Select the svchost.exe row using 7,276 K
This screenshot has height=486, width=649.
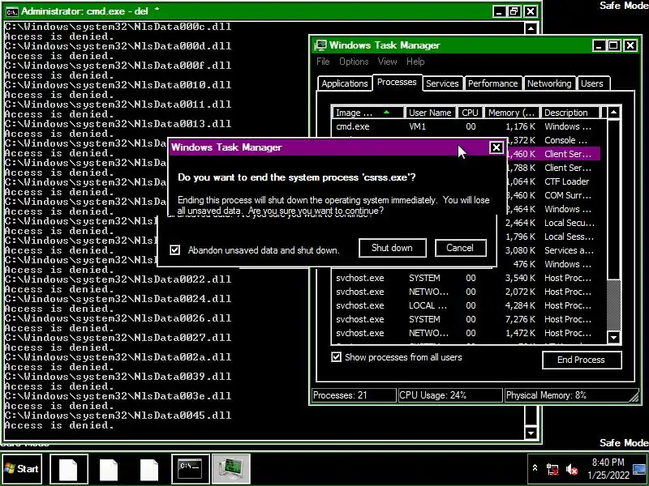pos(466,319)
